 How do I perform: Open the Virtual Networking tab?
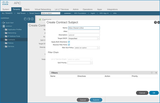coord(43,9)
